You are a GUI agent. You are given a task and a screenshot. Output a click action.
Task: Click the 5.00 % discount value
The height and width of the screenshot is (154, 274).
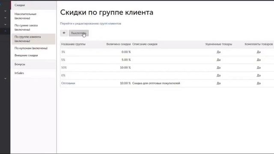pos(126,60)
